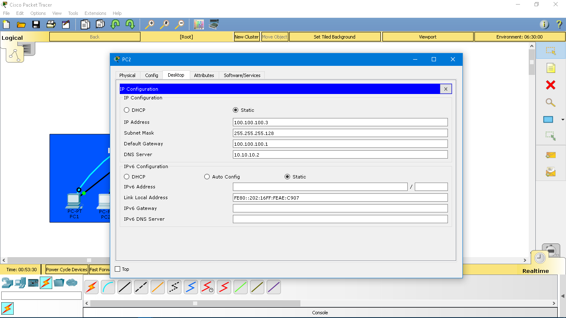Pick the orange fiber cable
566x318 pixels.
pyautogui.click(x=158, y=287)
